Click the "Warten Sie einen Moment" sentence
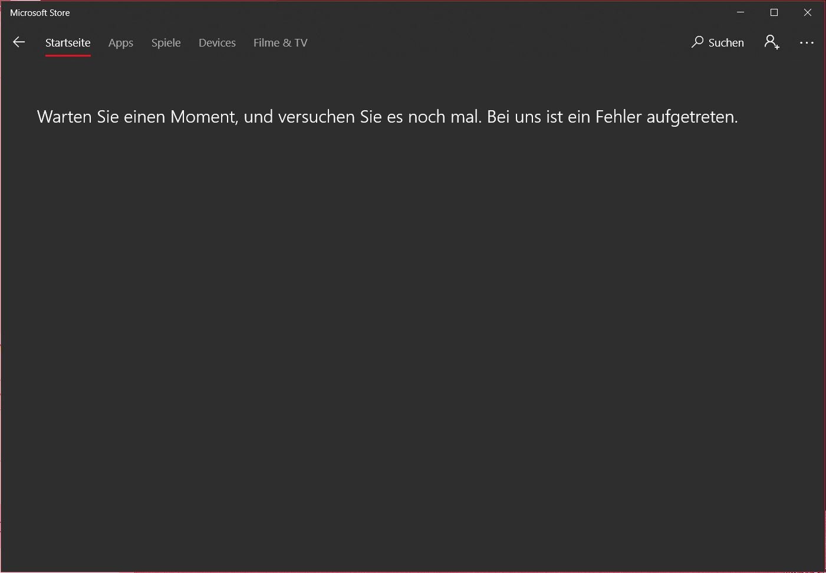Image resolution: width=826 pixels, height=573 pixels. tap(259, 117)
